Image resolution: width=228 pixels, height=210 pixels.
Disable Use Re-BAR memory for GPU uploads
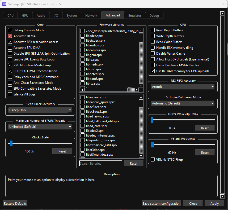click(x=153, y=71)
